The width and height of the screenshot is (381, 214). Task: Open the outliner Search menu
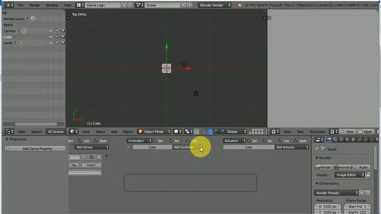[x=37, y=131]
